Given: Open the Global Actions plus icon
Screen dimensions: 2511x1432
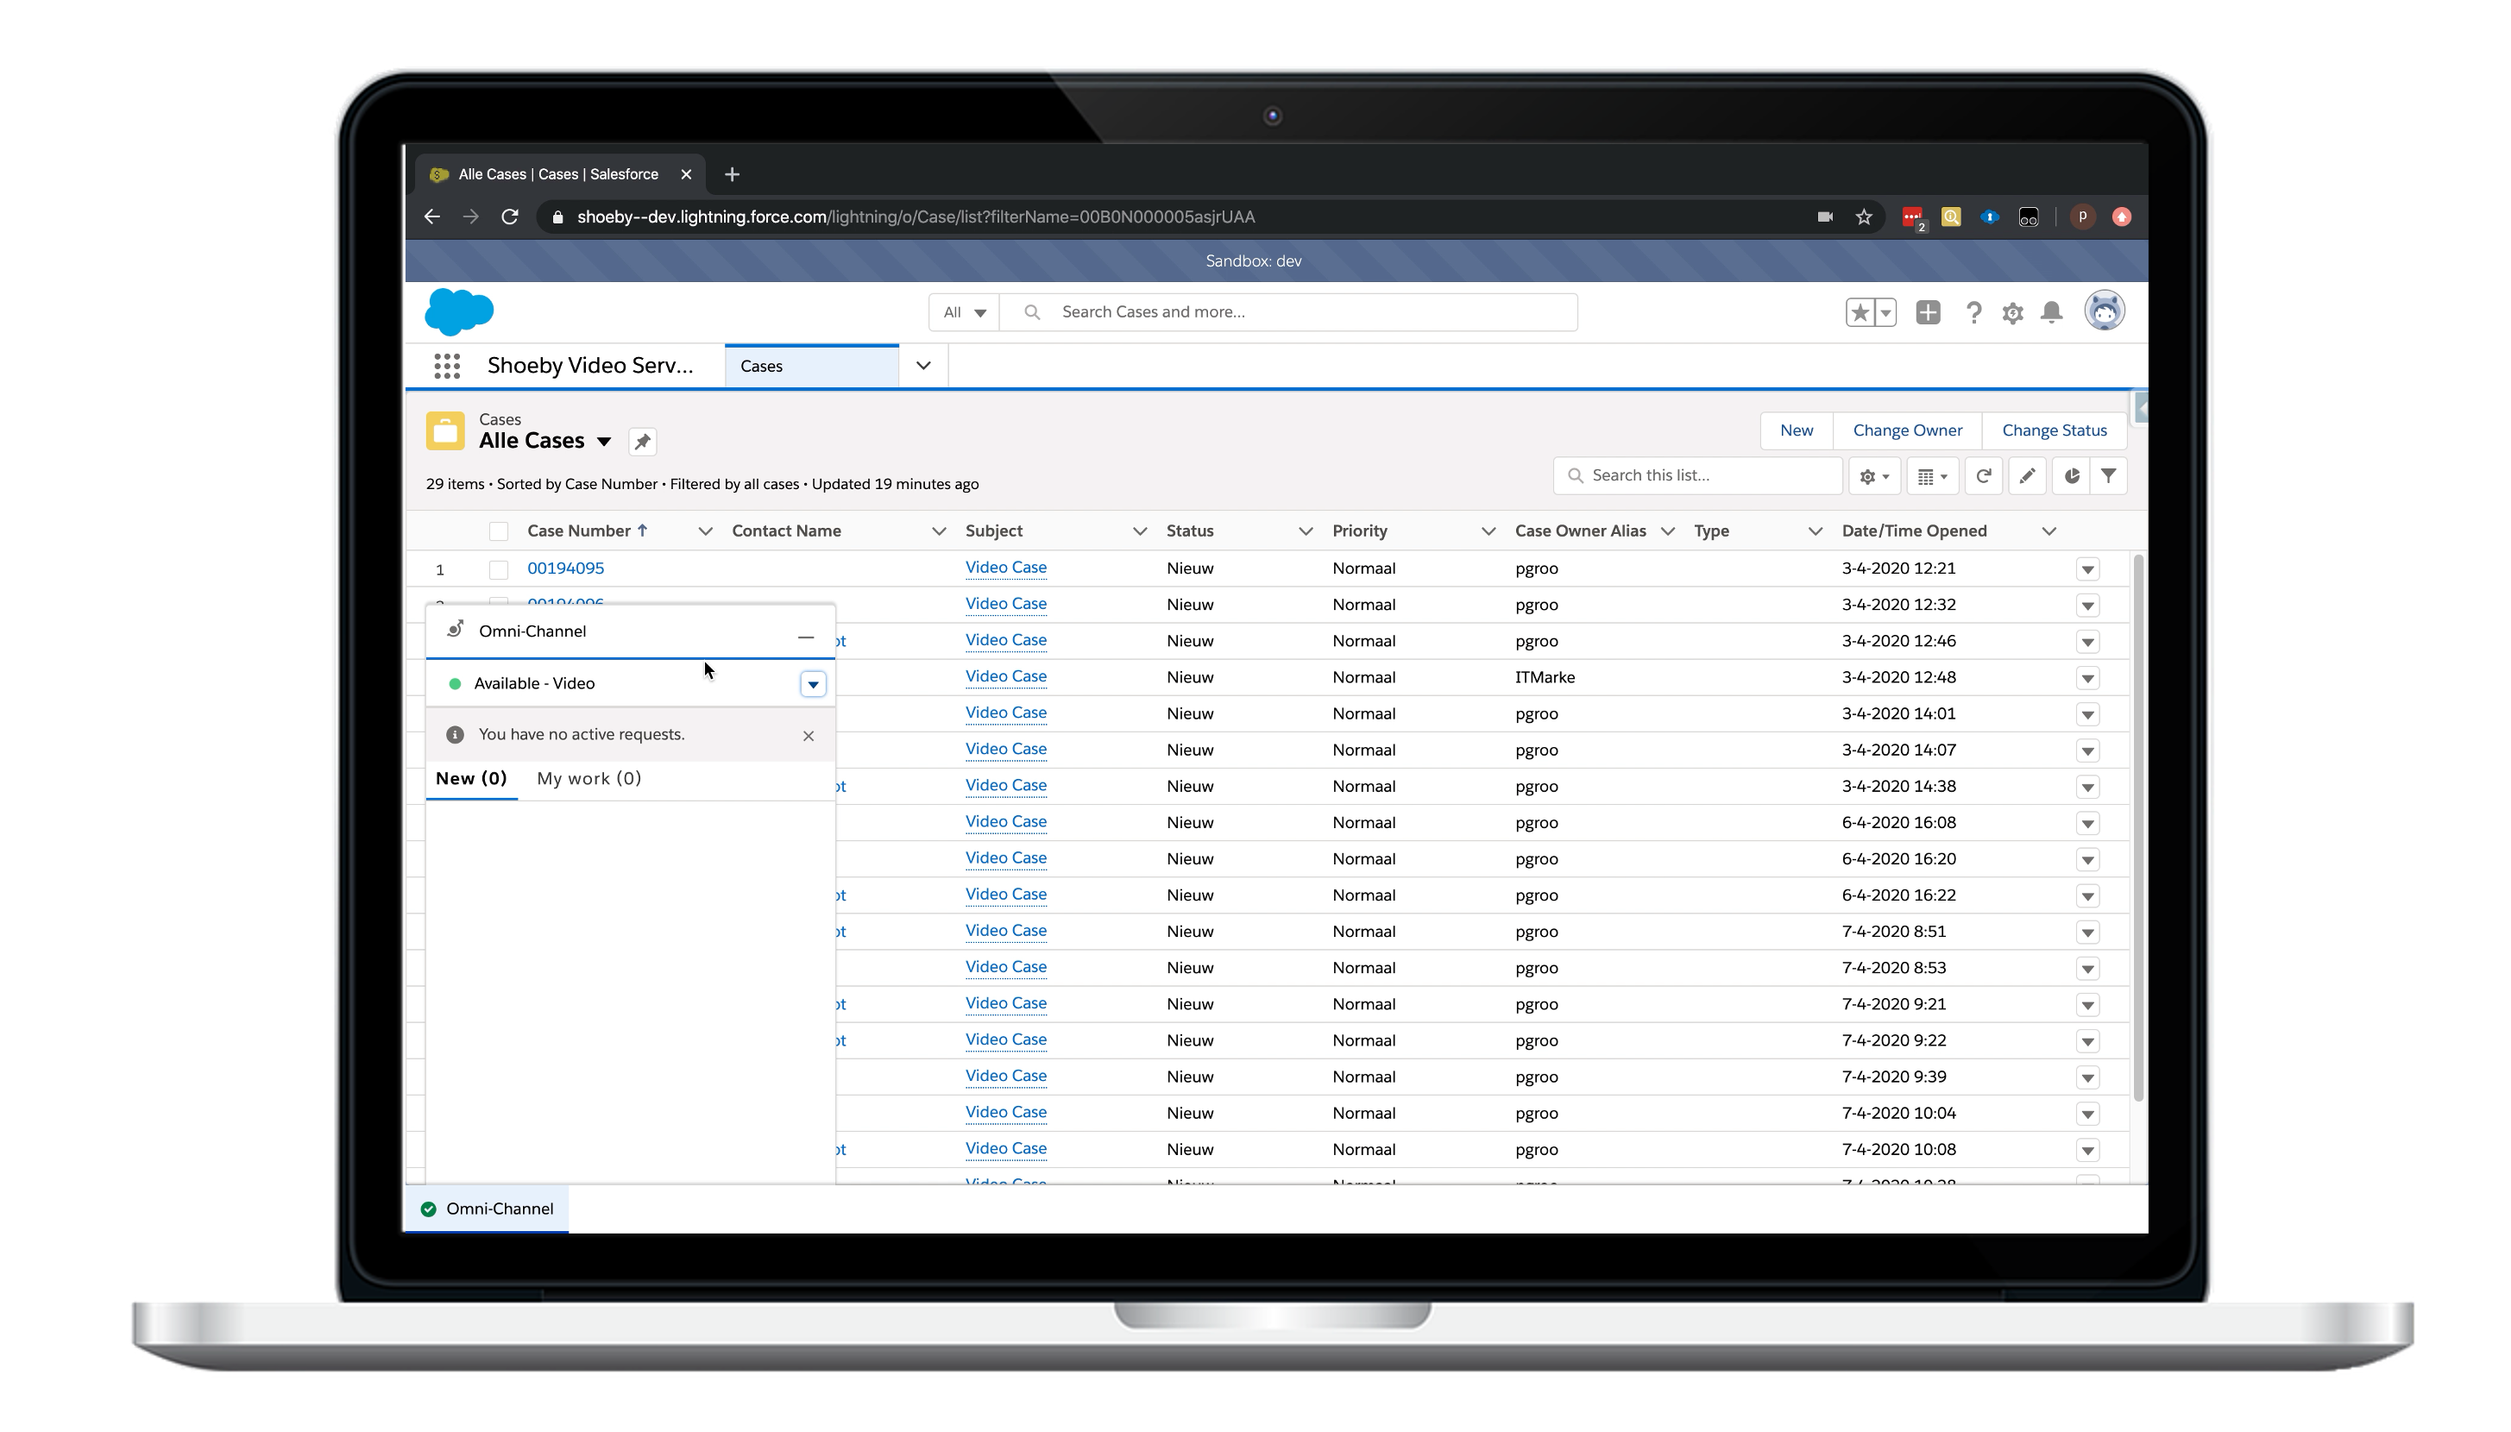Looking at the screenshot, I should pyautogui.click(x=1927, y=313).
